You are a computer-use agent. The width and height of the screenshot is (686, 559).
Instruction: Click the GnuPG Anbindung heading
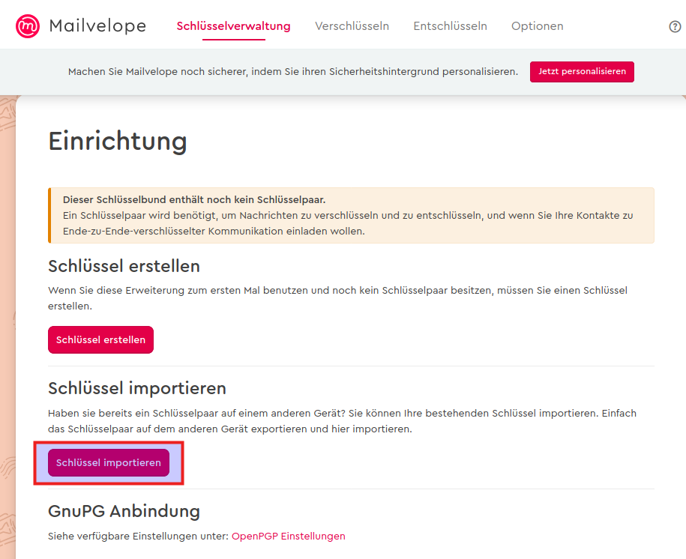(124, 511)
